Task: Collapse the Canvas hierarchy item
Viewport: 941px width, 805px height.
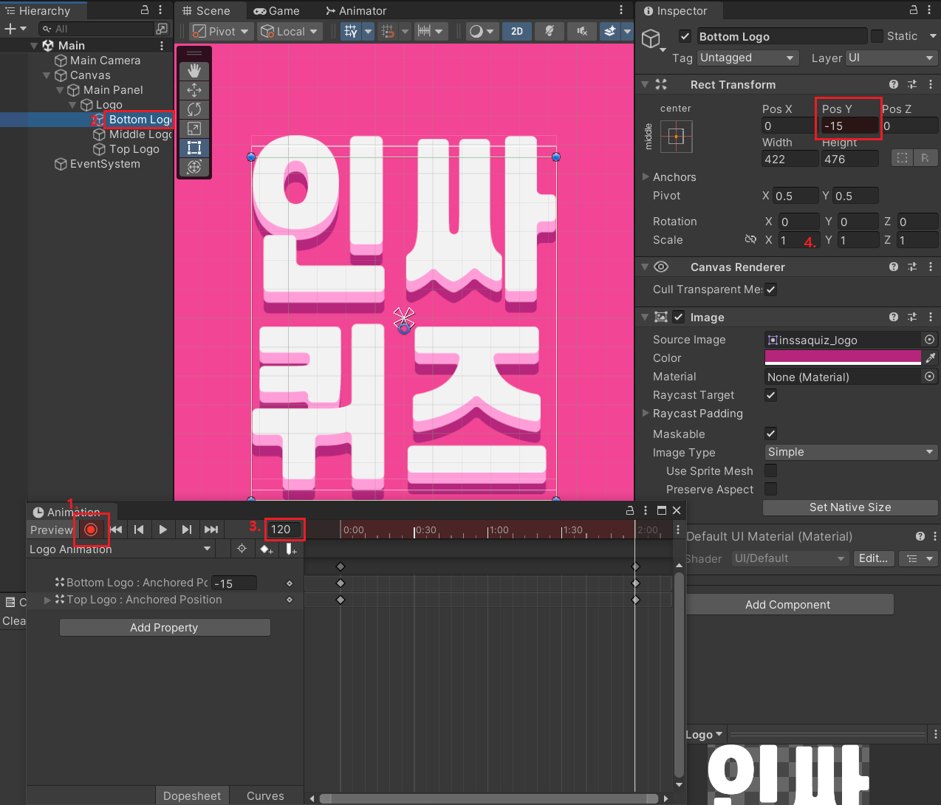Action: click(47, 75)
